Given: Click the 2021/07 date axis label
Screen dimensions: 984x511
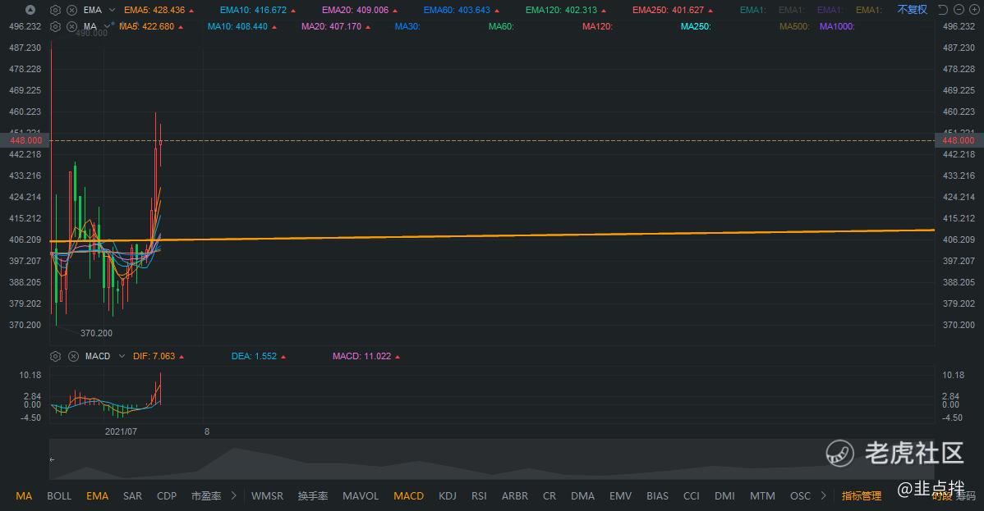Looking at the screenshot, I should coord(121,431).
